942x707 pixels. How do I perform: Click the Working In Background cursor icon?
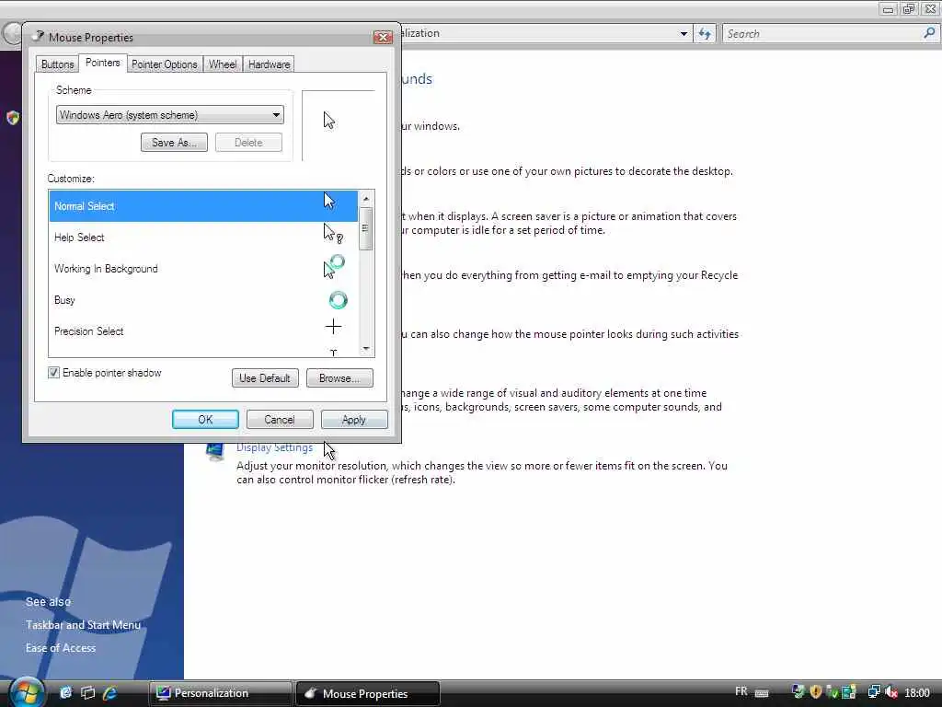334,266
